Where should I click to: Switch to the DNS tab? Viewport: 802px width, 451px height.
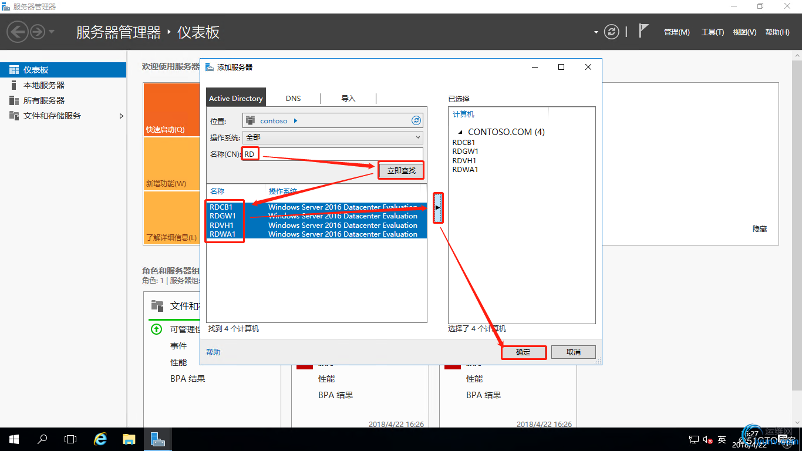click(293, 98)
